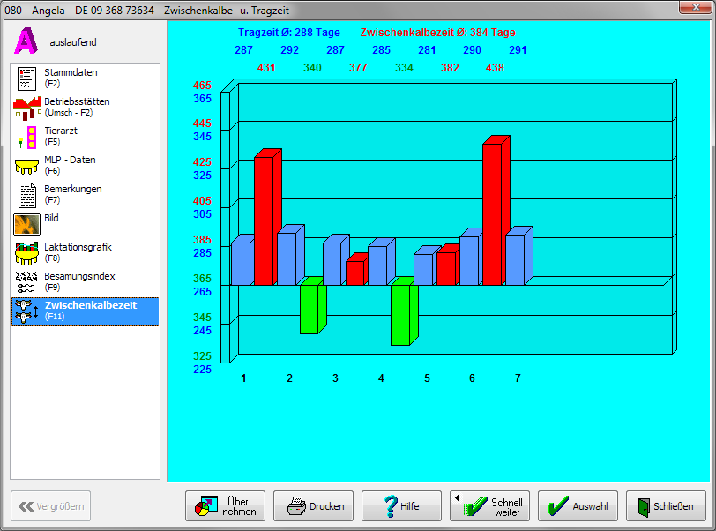Click the blue value 285 above the chart
Screen dimensions: 716x531
(x=381, y=50)
